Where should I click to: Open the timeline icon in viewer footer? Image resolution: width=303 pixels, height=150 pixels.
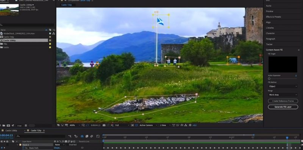coord(182,125)
